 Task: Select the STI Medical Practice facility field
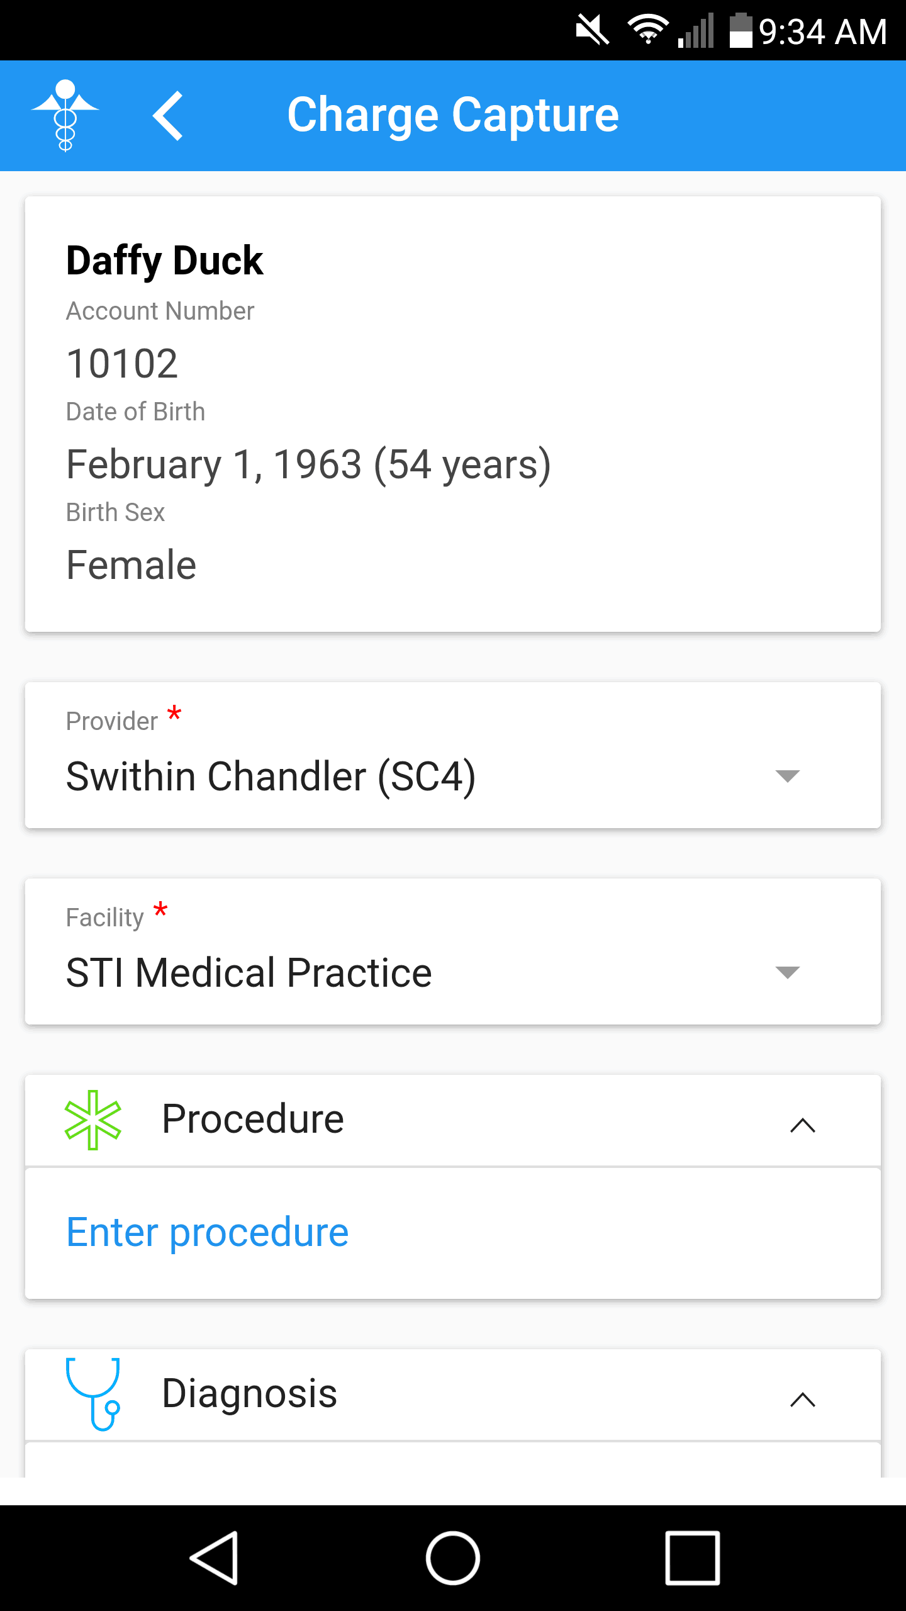249,972
